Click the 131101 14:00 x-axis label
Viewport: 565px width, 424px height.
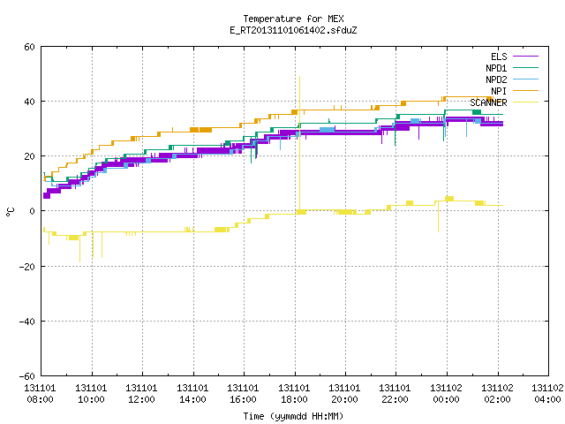click(192, 394)
